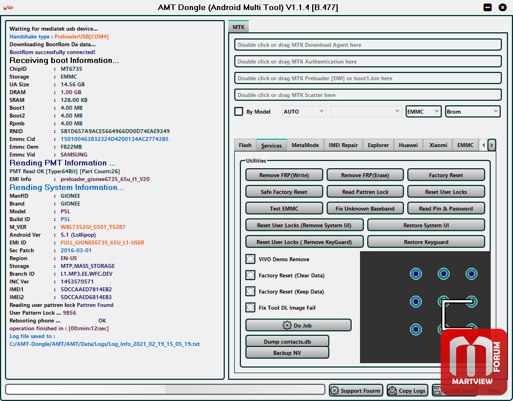The image size is (513, 401).
Task: Click the Support Fourm gear icon
Action: tap(334, 390)
